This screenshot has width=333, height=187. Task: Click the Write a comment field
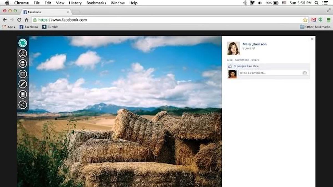point(273,73)
